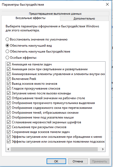The image size is (113, 167).
Task: Uncheck Сглаживание неровностей экранных шрифтов
Action: pyautogui.click(x=9, y=122)
